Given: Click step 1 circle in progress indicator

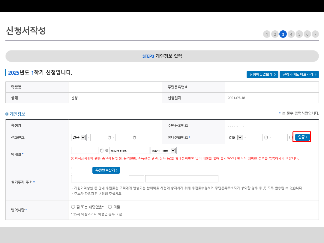Looking at the screenshot, I should point(267,34).
